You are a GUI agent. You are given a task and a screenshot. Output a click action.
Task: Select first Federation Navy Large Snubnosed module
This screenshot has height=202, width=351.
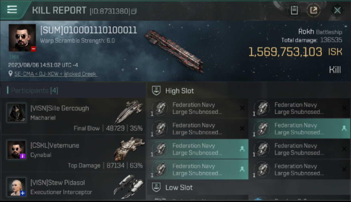[x=198, y=108]
